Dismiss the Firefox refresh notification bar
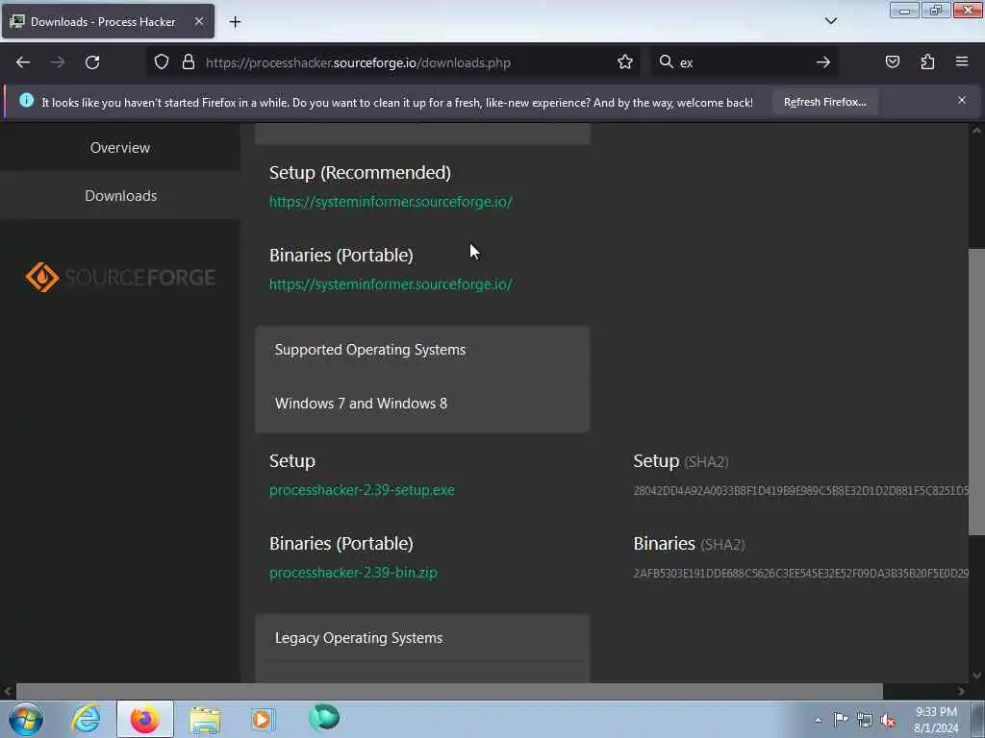Screen dimensions: 985x738 click(962, 100)
